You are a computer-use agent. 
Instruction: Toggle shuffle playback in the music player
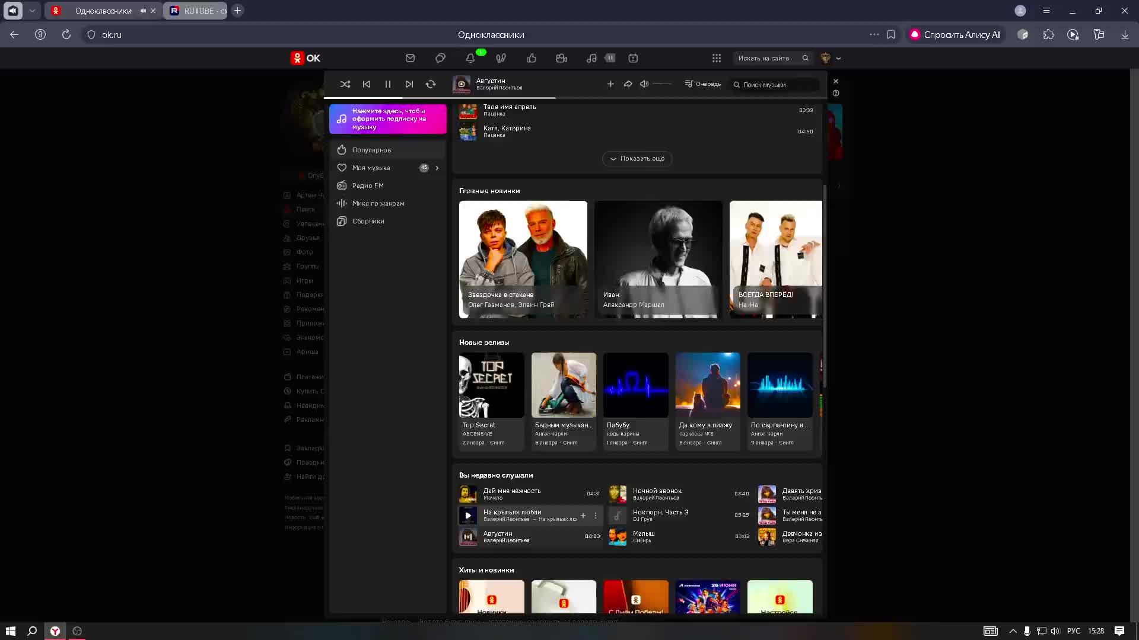(345, 84)
